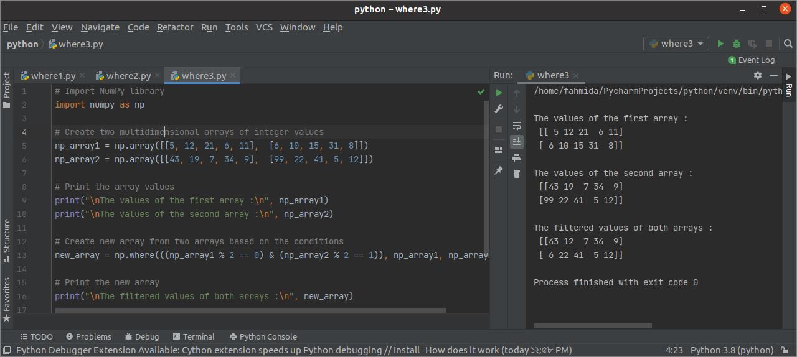Click the Install link for Cython extension
Screen dimensions: 797x357
[406, 350]
